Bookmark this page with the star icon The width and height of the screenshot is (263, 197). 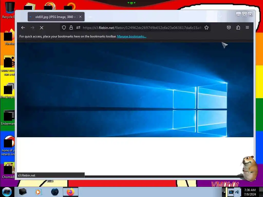(x=206, y=27)
